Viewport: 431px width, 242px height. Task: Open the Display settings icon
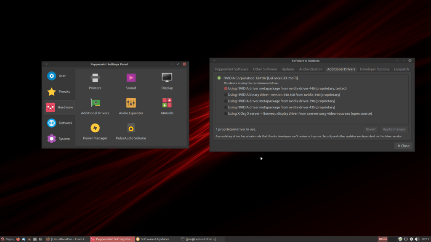coord(167,81)
